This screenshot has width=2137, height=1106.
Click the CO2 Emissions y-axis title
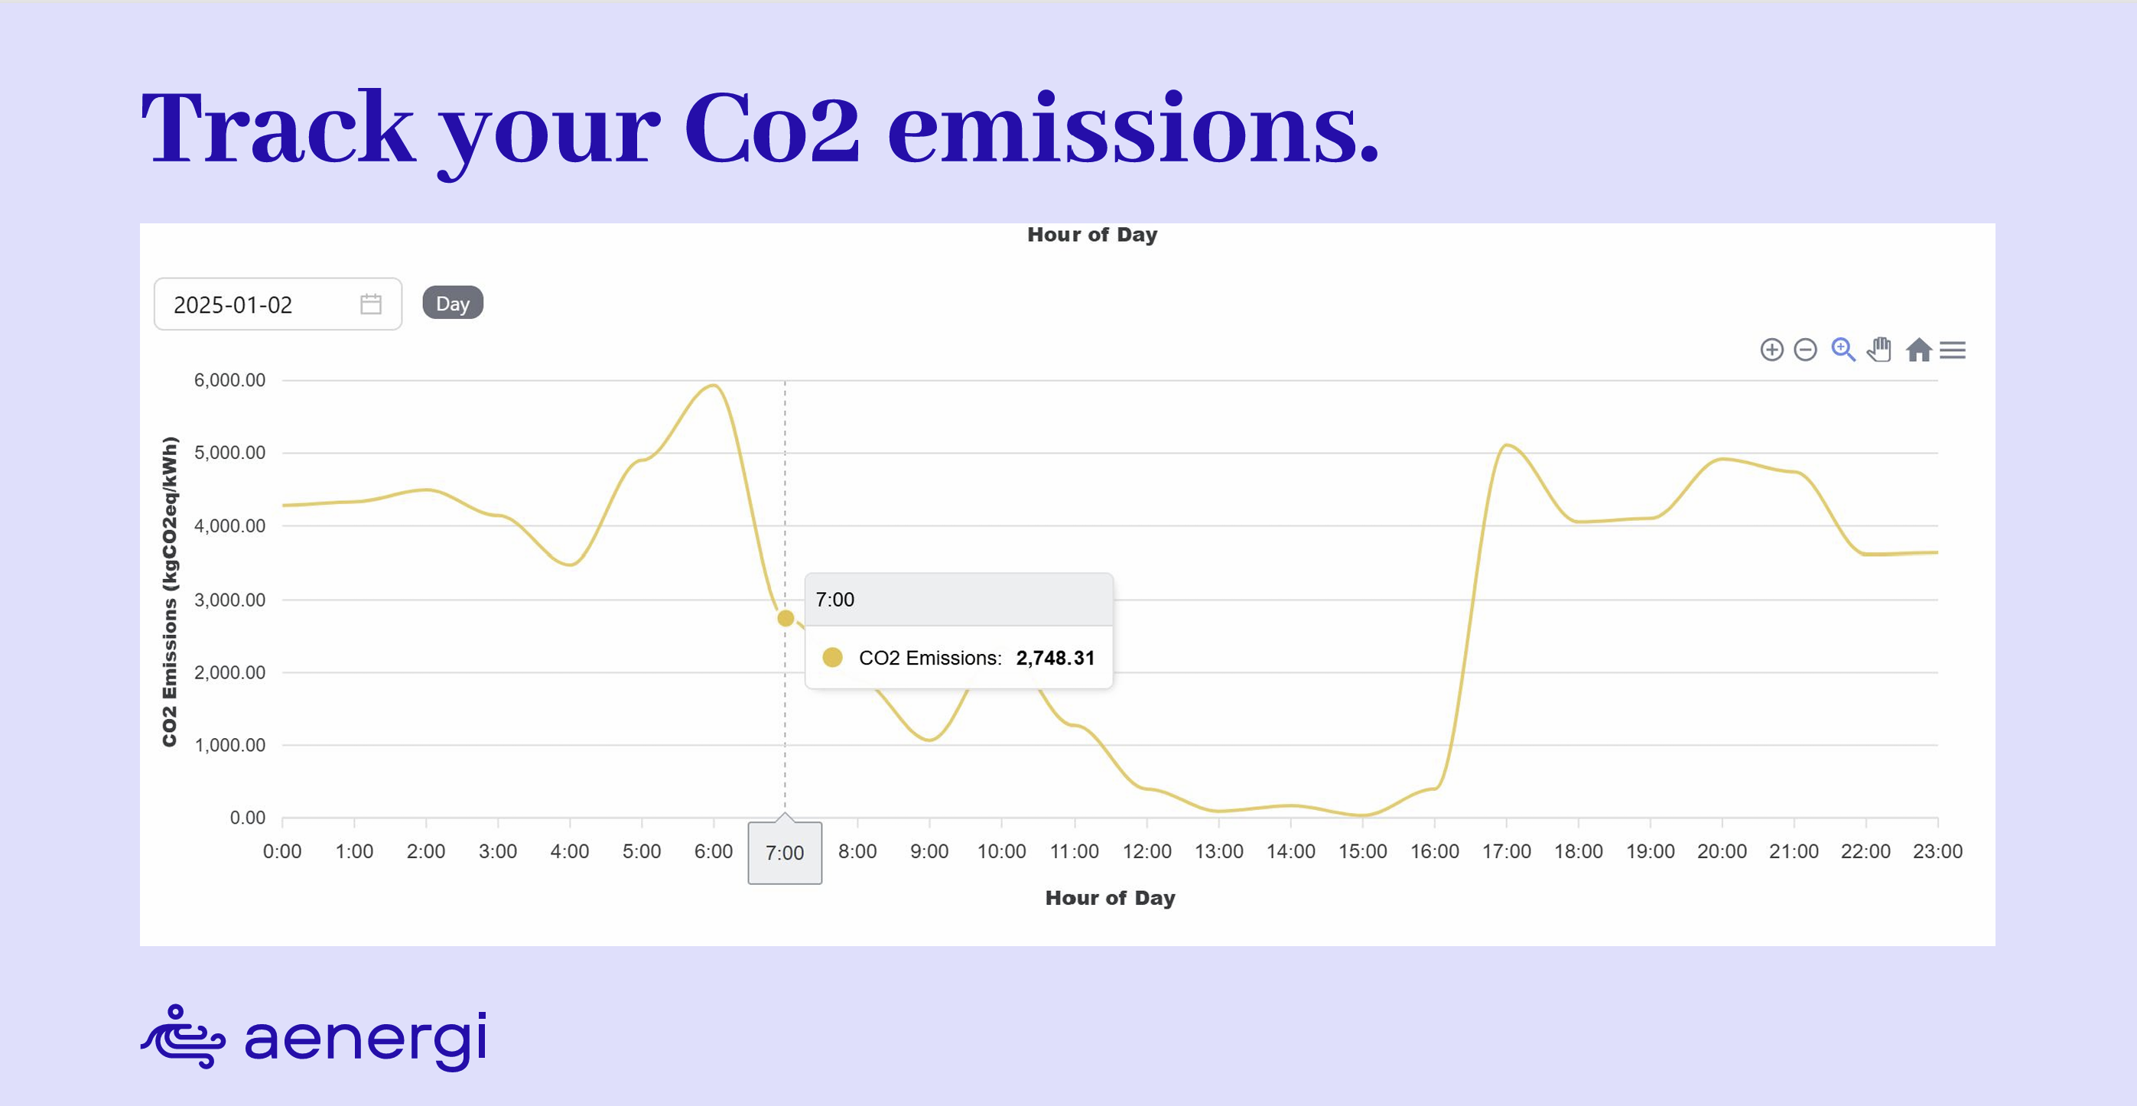click(x=169, y=590)
